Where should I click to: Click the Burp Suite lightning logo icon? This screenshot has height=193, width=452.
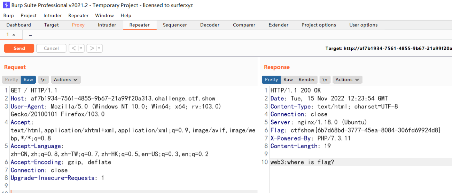coord(6,5)
